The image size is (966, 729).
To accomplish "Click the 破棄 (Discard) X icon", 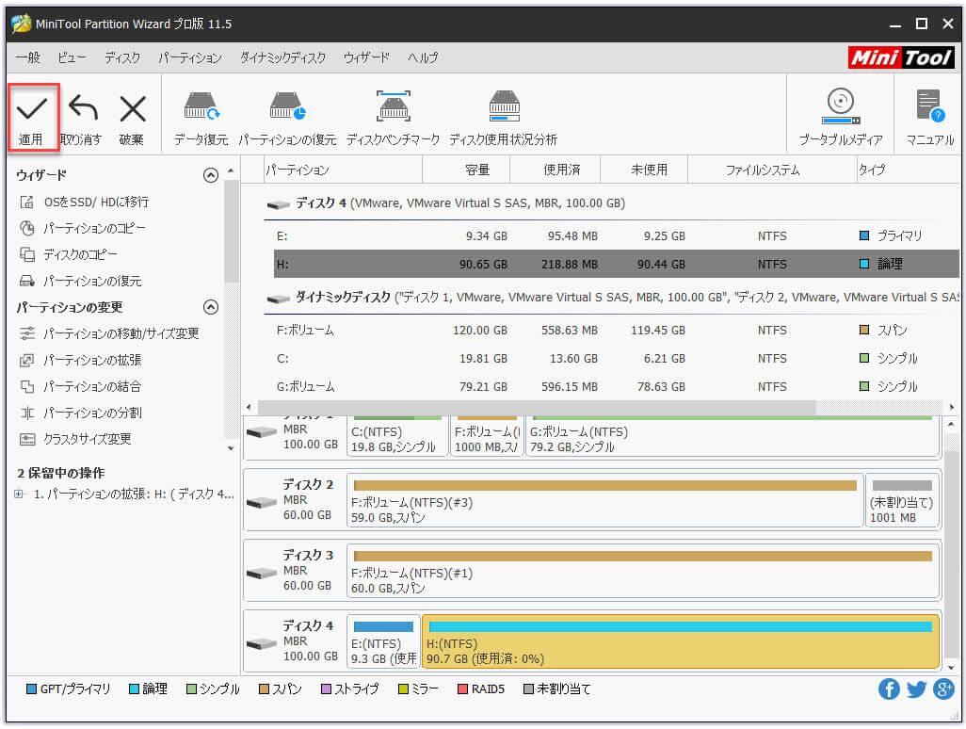I will (132, 109).
